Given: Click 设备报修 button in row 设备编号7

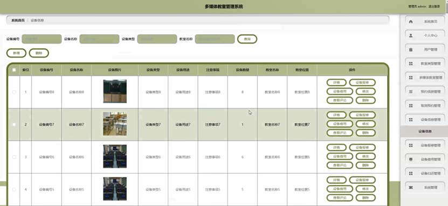Looking at the screenshot, I should [x=362, y=115].
